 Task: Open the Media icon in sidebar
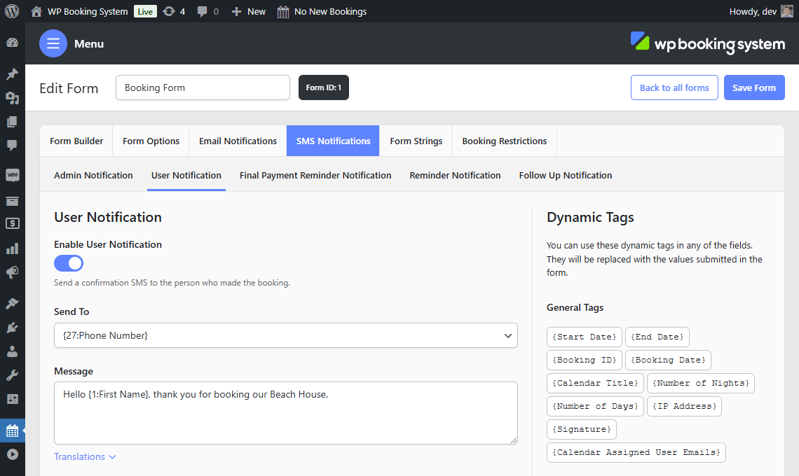tap(12, 98)
